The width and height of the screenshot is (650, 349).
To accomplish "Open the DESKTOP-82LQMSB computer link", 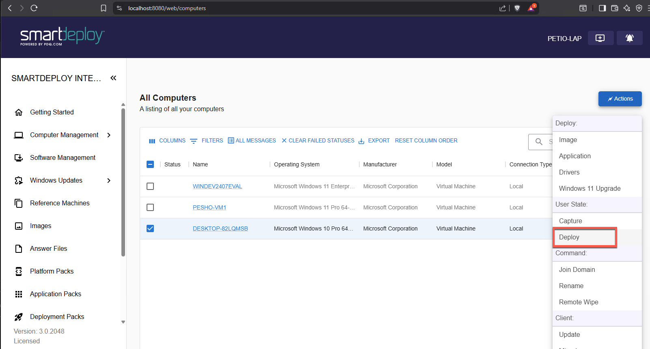I will click(220, 228).
